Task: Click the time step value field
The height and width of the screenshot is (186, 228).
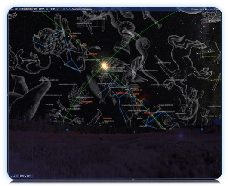Action: click(x=196, y=9)
